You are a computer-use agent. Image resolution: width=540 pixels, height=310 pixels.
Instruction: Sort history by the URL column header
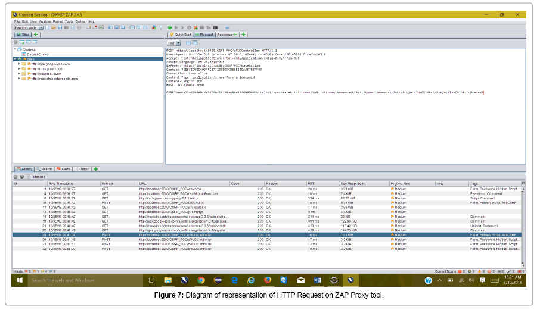click(184, 183)
